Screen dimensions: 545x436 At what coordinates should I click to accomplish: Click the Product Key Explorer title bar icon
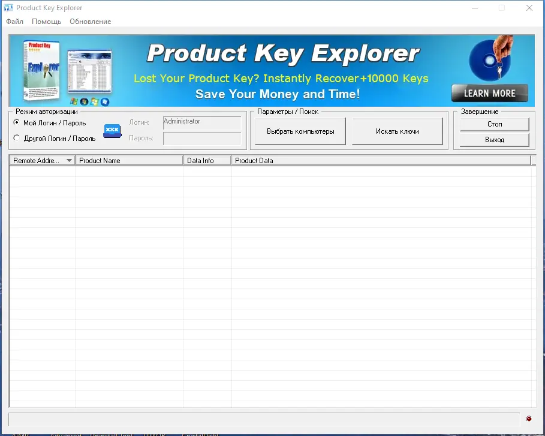click(x=8, y=7)
